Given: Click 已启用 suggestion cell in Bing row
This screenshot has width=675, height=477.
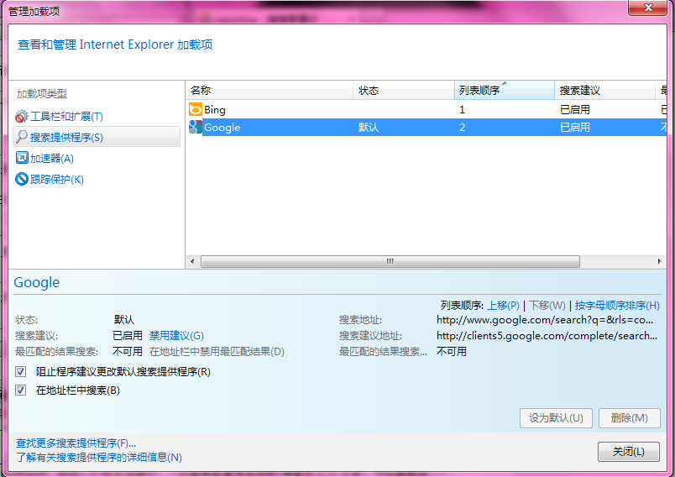Looking at the screenshot, I should [575, 110].
